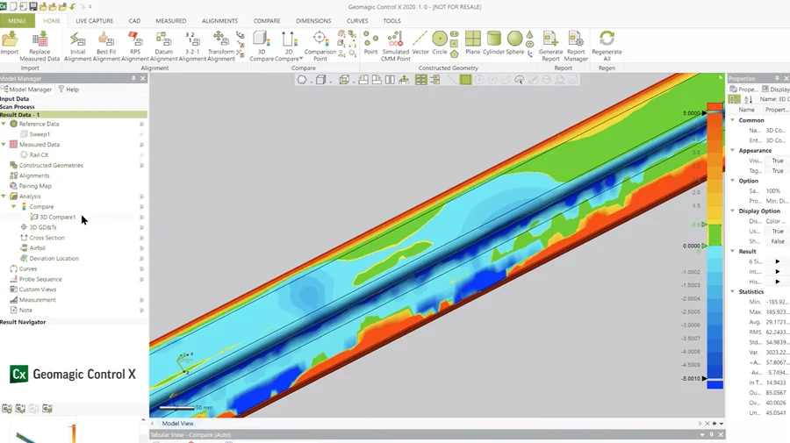Click the Import file icon

pyautogui.click(x=10, y=44)
